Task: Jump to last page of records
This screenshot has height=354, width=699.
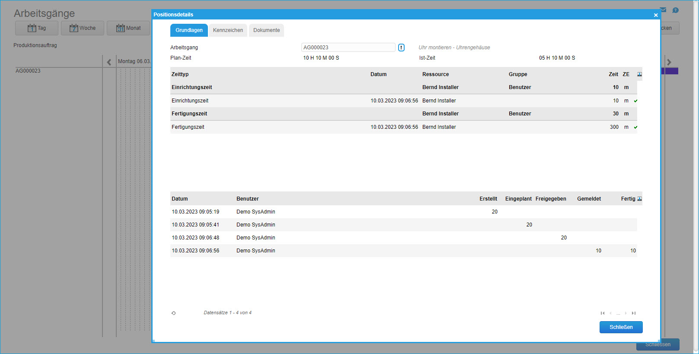Action: (x=634, y=313)
